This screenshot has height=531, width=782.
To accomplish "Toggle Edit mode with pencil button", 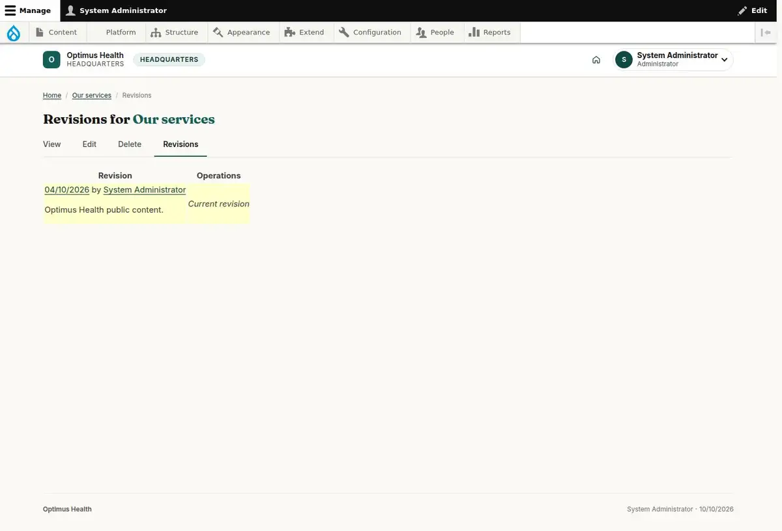I will point(753,10).
